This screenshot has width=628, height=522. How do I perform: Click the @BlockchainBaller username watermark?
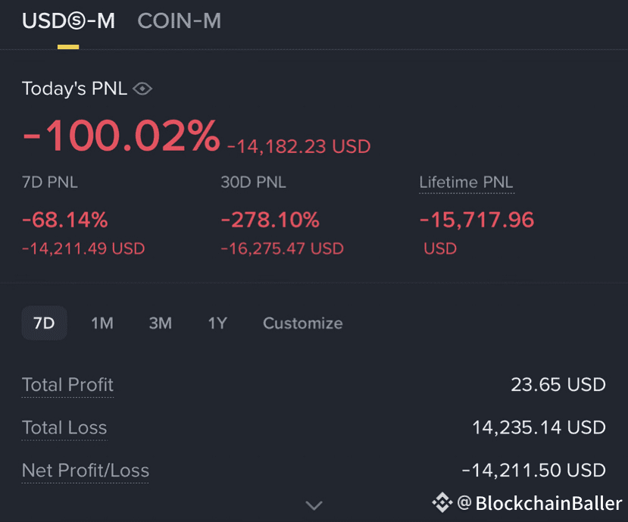coord(539,502)
